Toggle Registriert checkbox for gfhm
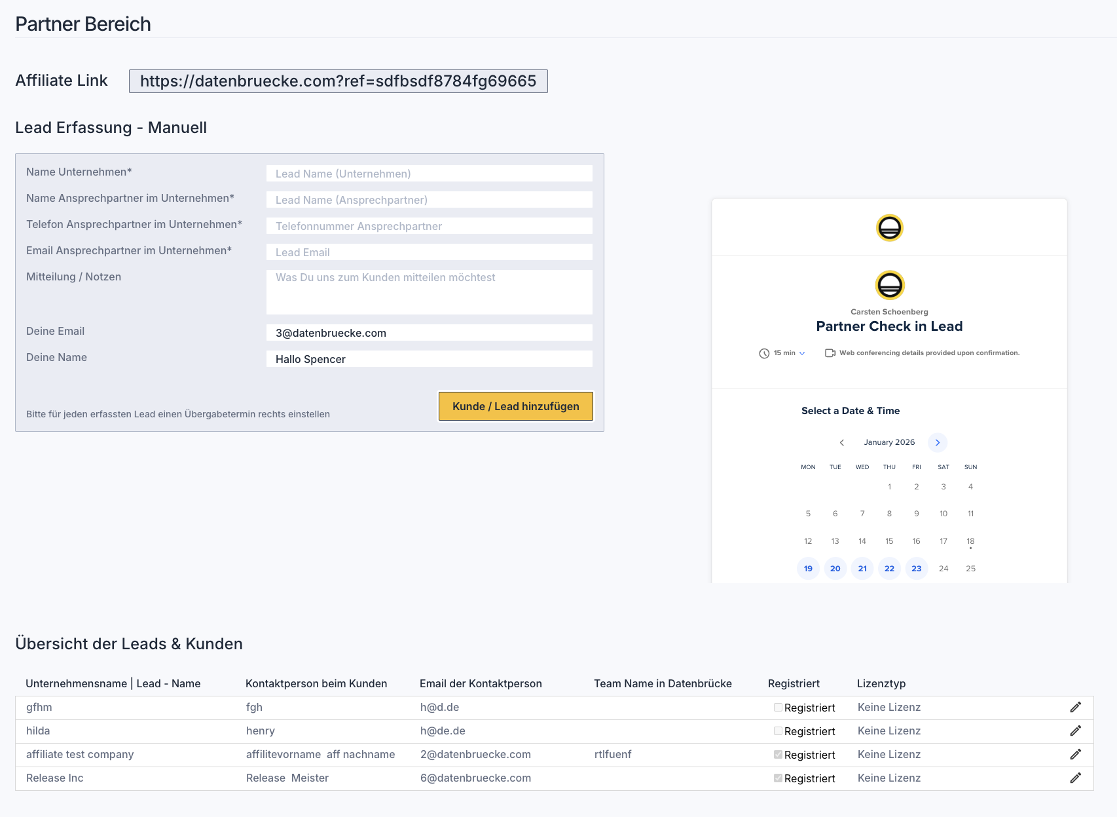Viewport: 1117px width, 817px height. tap(778, 708)
